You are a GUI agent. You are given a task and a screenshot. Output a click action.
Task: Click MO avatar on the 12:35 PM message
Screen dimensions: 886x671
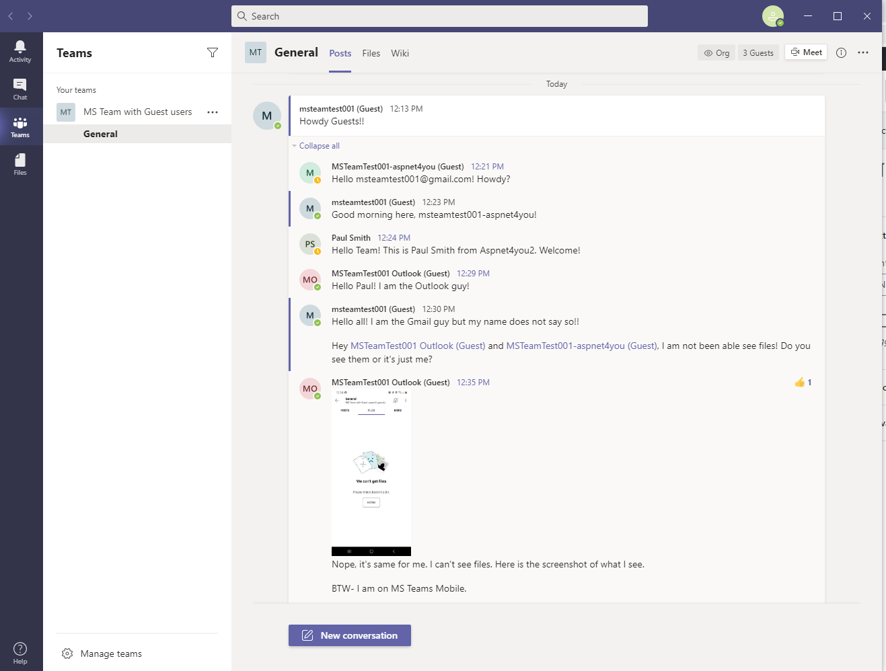pyautogui.click(x=310, y=389)
